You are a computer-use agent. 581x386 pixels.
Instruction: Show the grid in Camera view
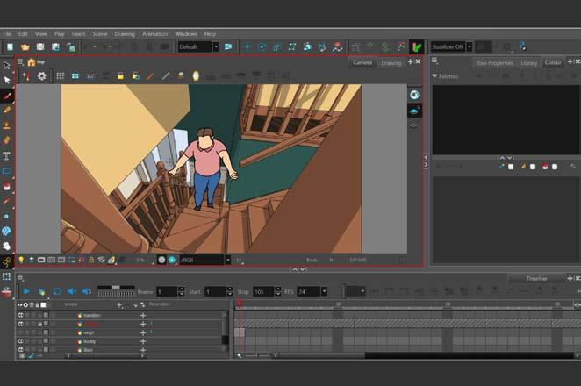pyautogui.click(x=61, y=76)
